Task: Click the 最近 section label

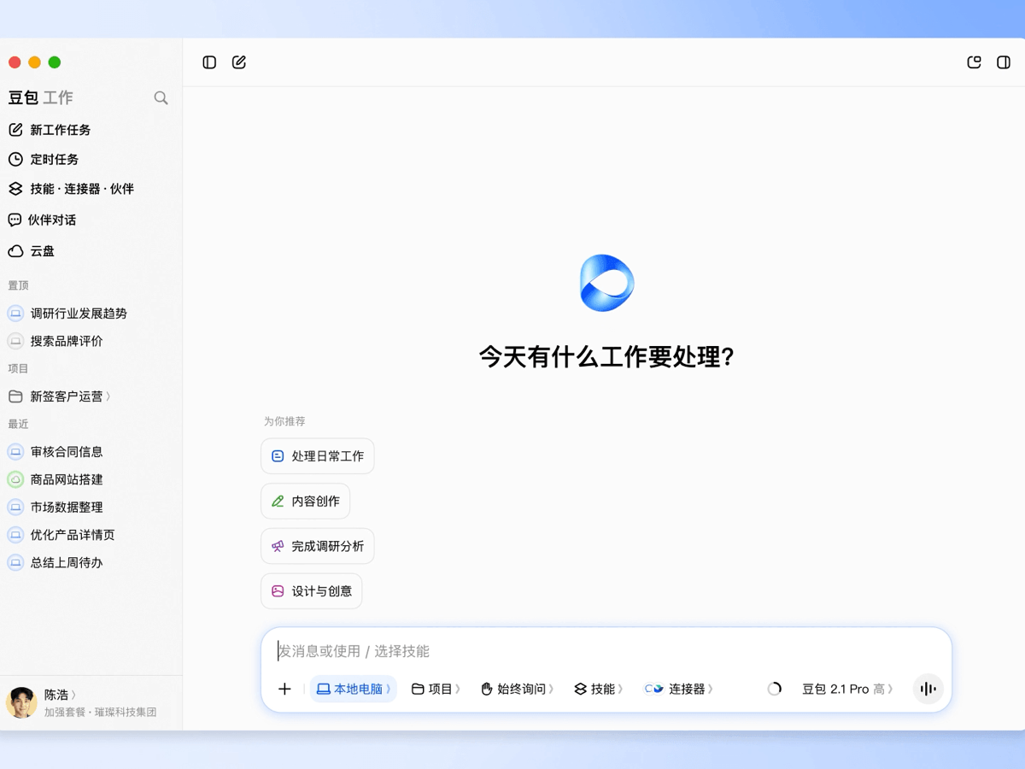Action: 18,424
